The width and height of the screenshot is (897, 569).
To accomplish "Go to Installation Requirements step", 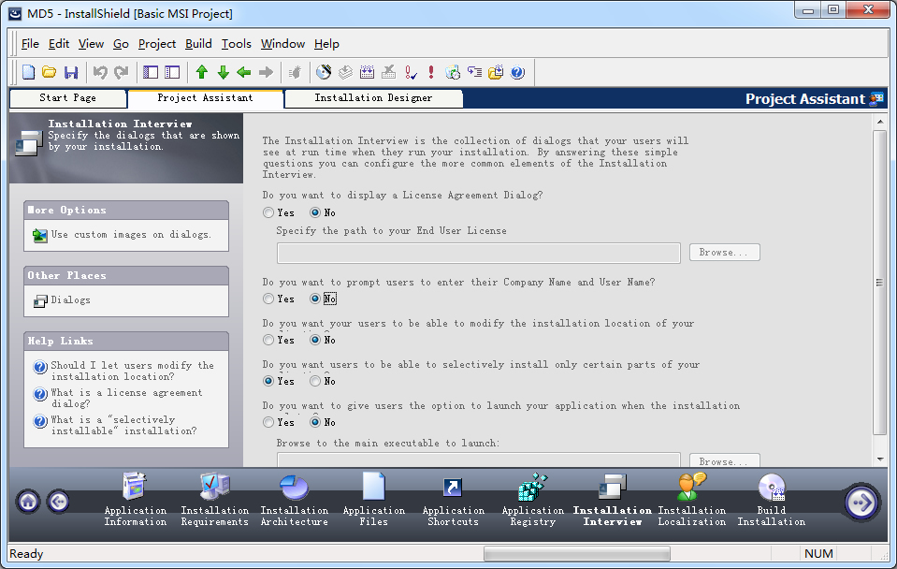I will click(x=214, y=499).
